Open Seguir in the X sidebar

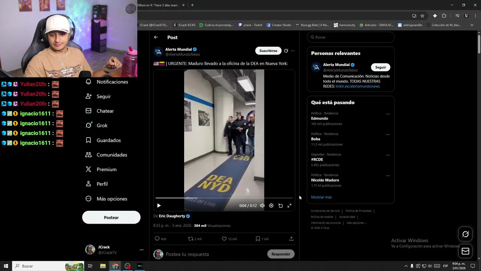[98, 96]
